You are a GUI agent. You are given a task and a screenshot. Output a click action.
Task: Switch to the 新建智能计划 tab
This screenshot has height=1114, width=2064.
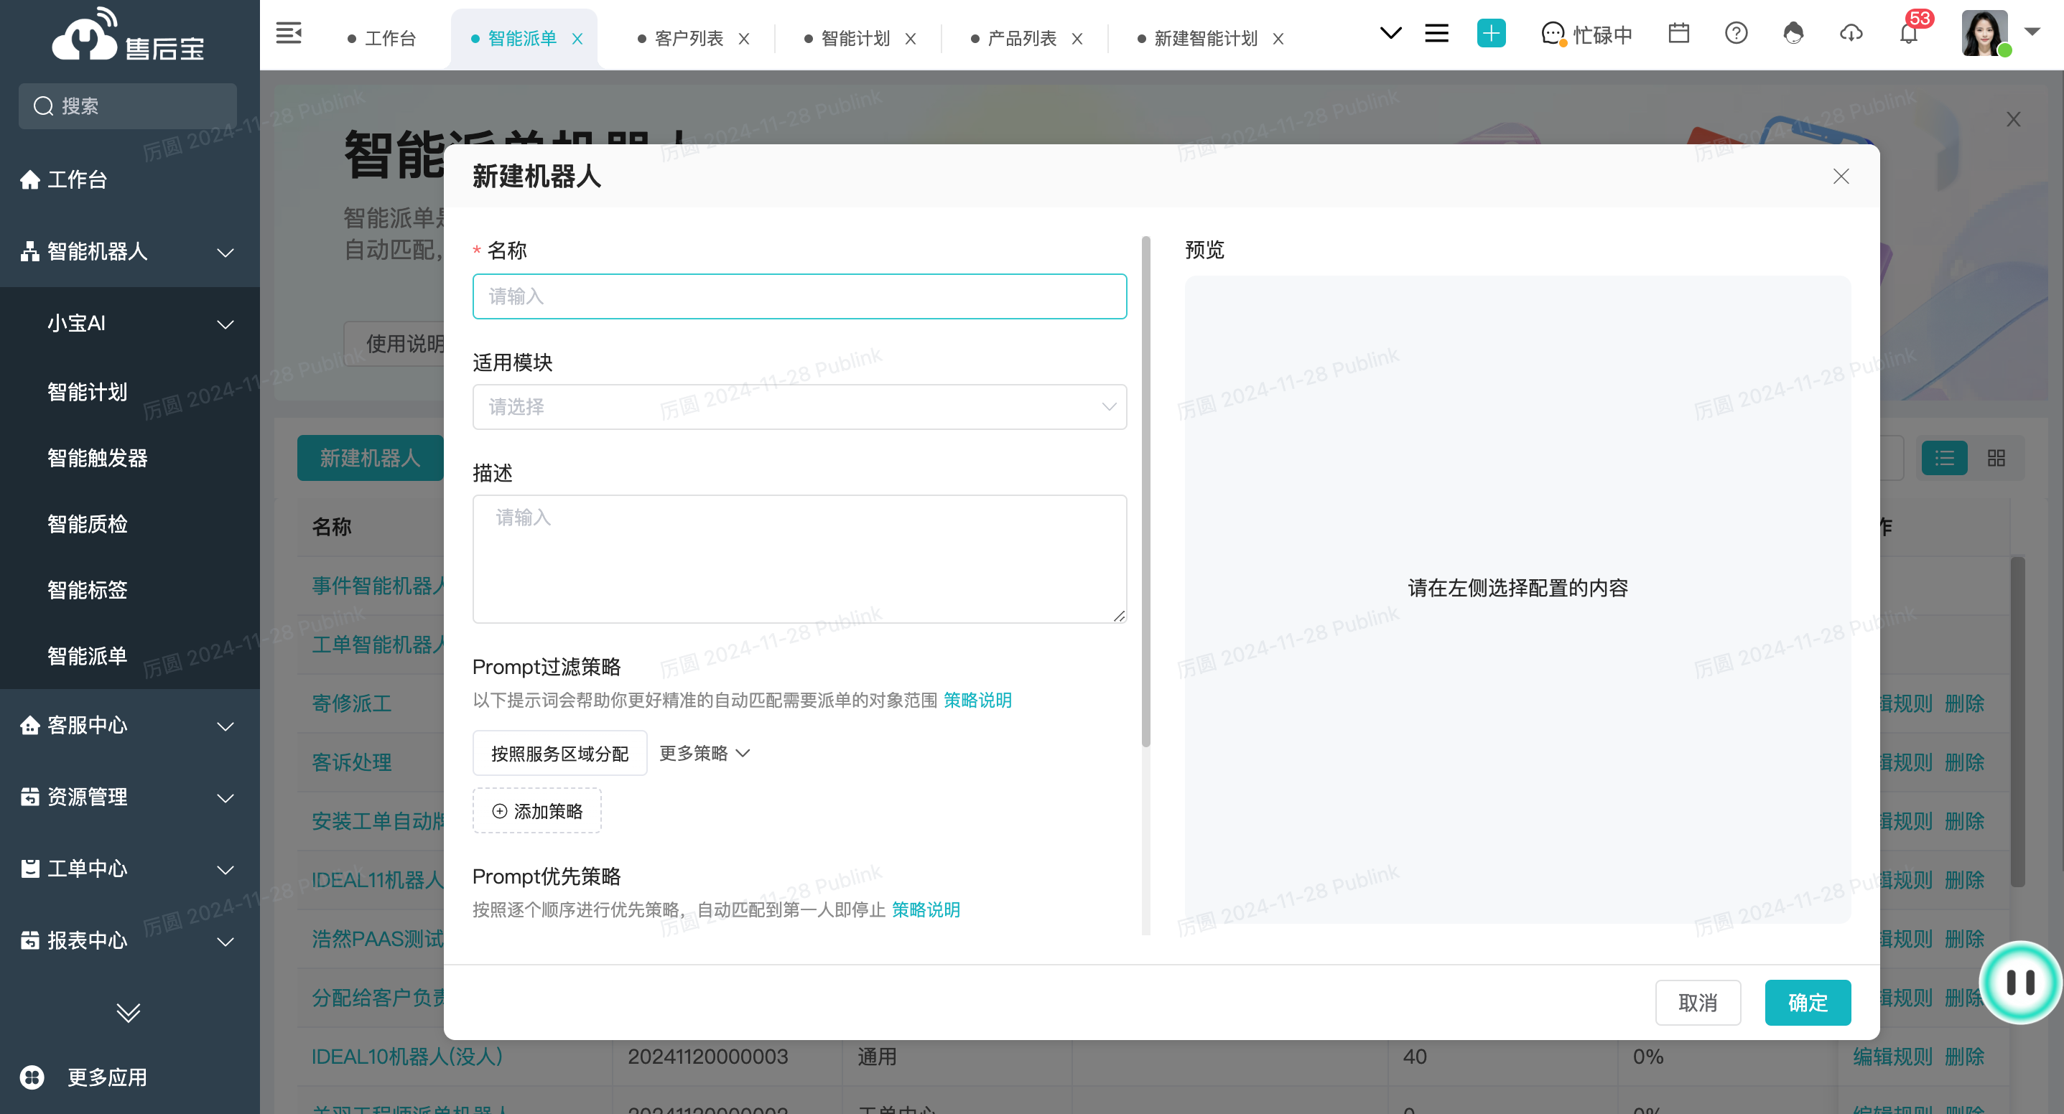(1206, 39)
